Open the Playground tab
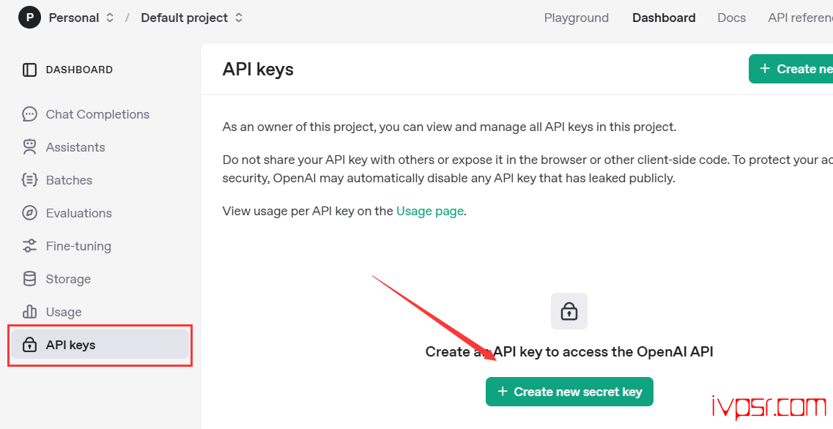This screenshot has width=833, height=429. pyautogui.click(x=577, y=18)
